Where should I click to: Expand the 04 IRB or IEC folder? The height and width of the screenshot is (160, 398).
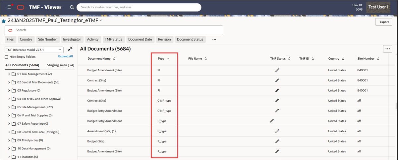9,99
